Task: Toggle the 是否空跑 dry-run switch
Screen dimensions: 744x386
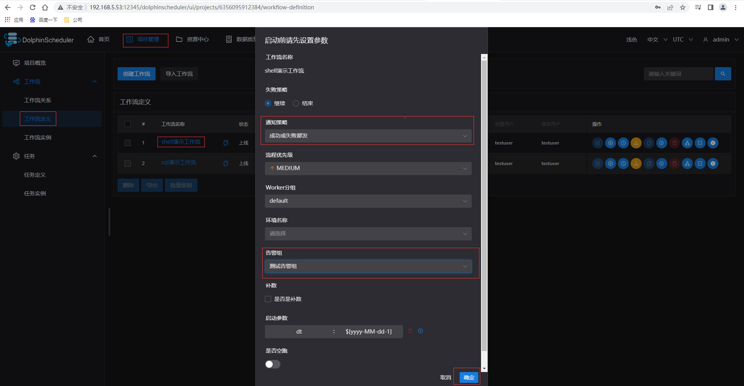Action: 273,364
